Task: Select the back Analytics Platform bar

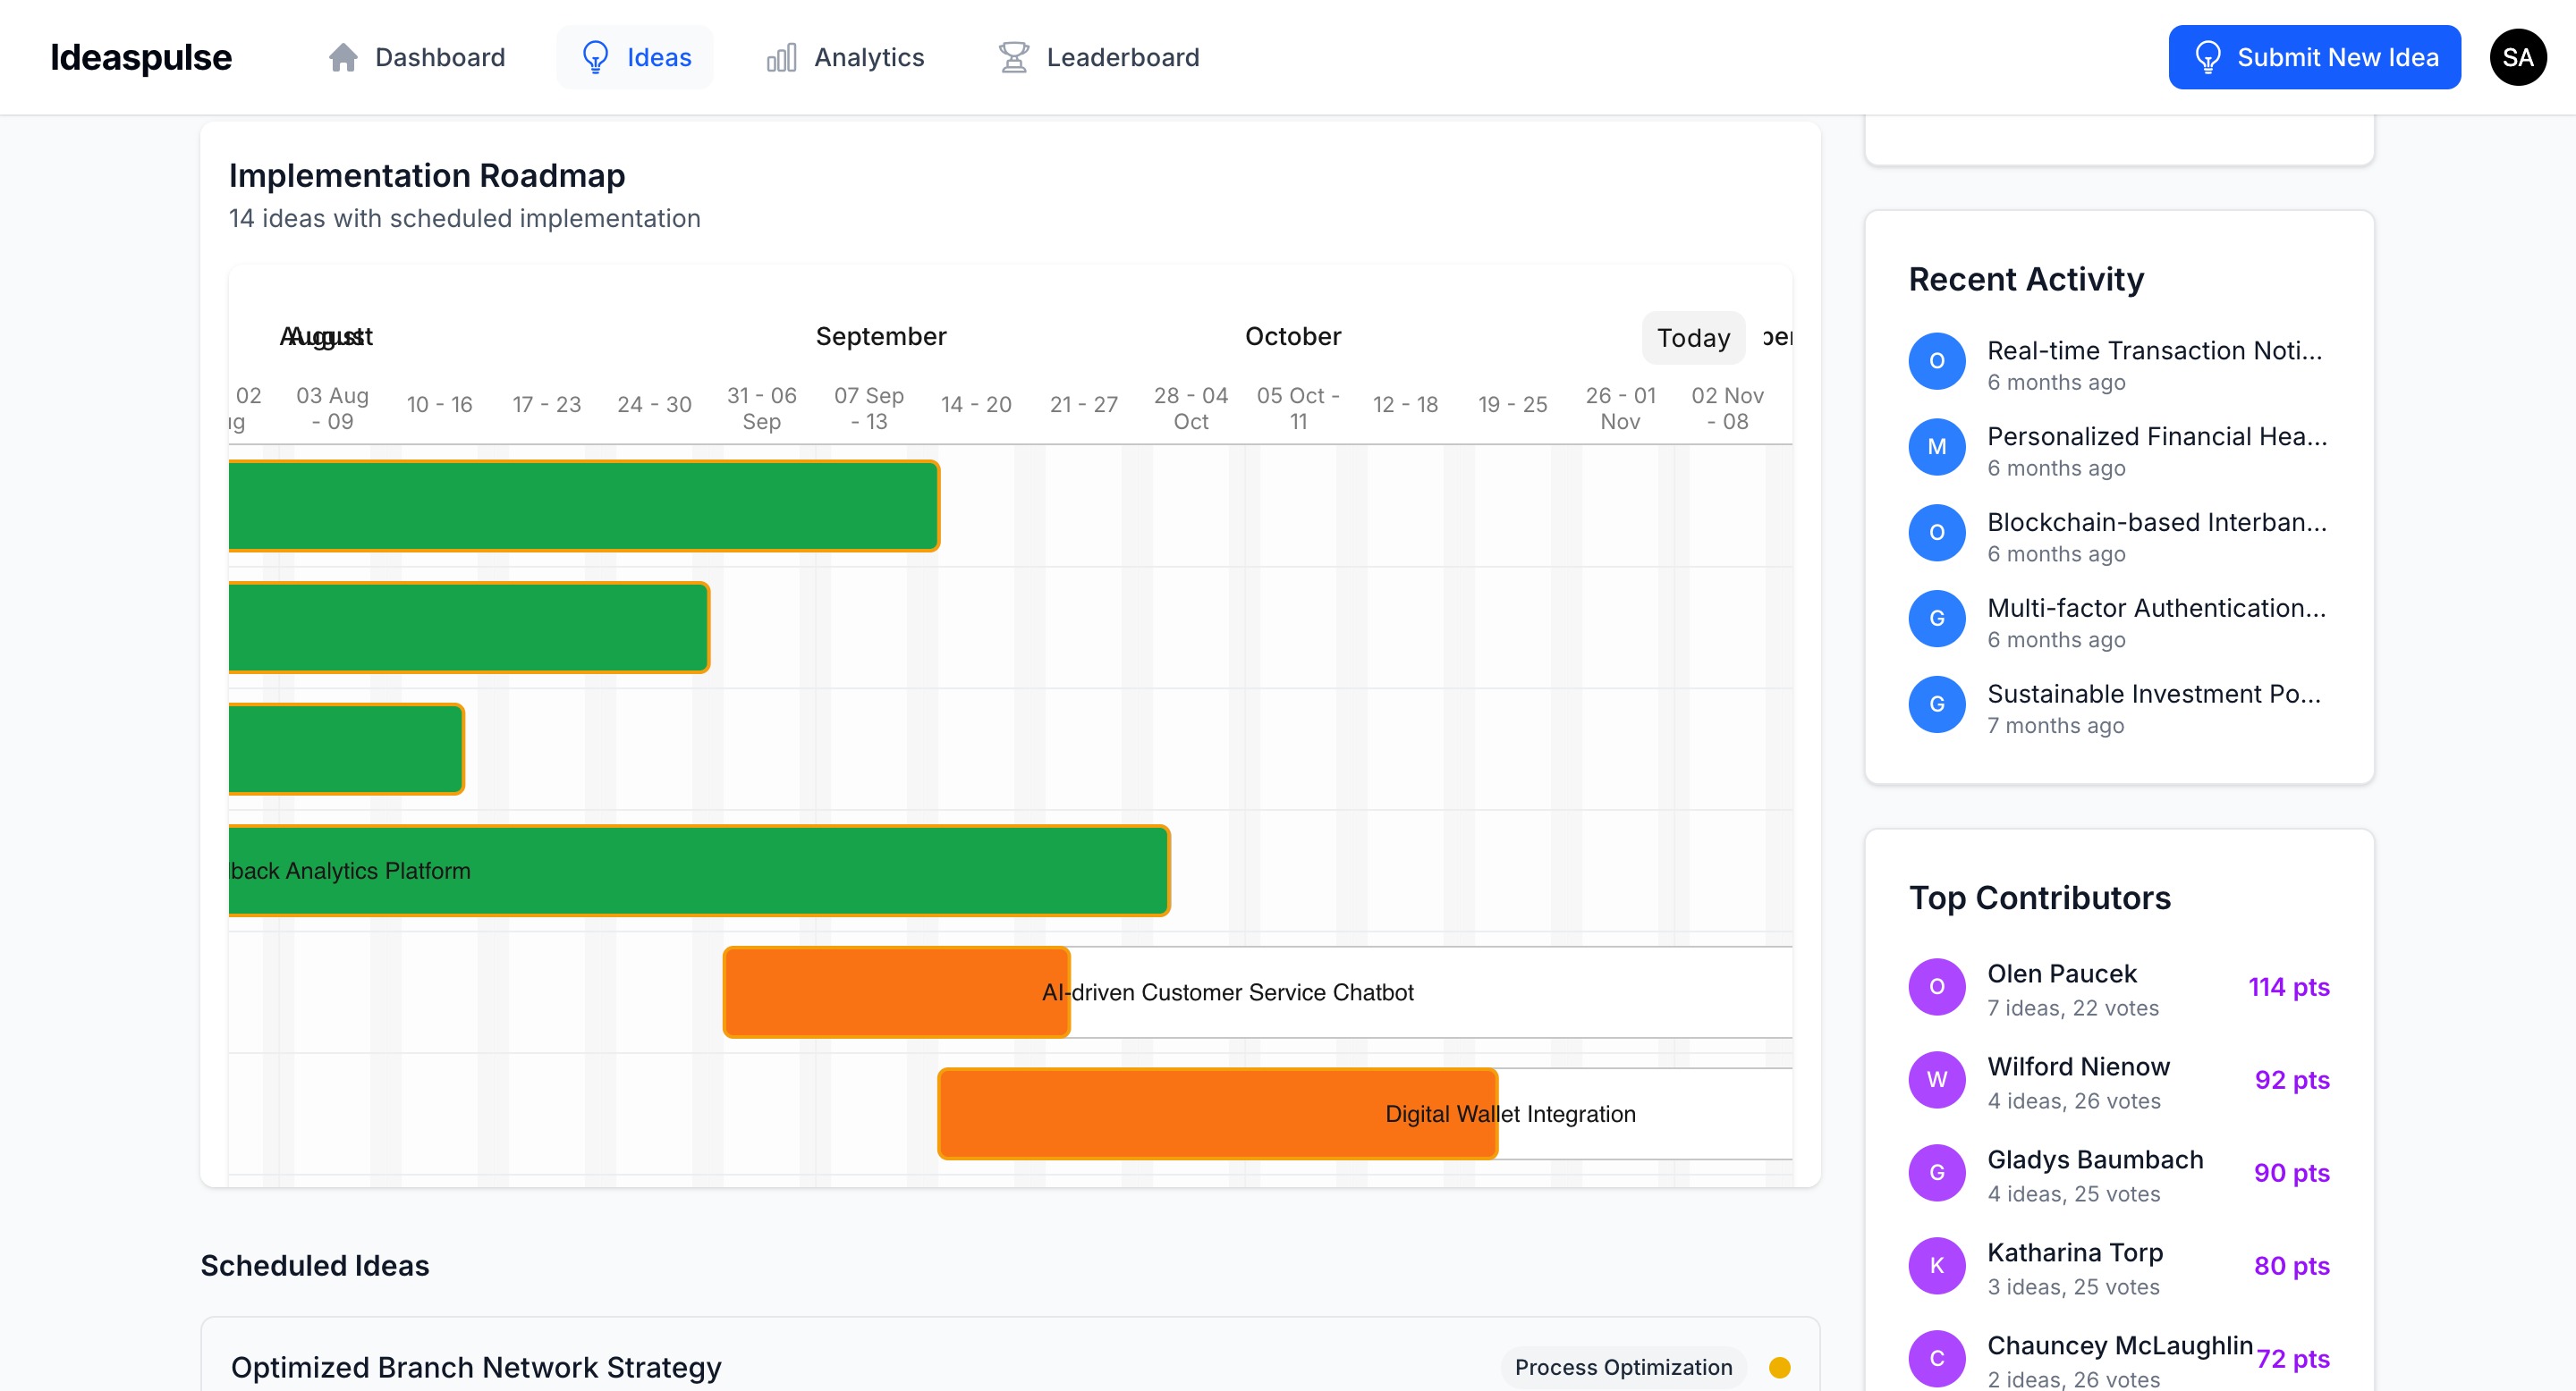Action: click(699, 871)
